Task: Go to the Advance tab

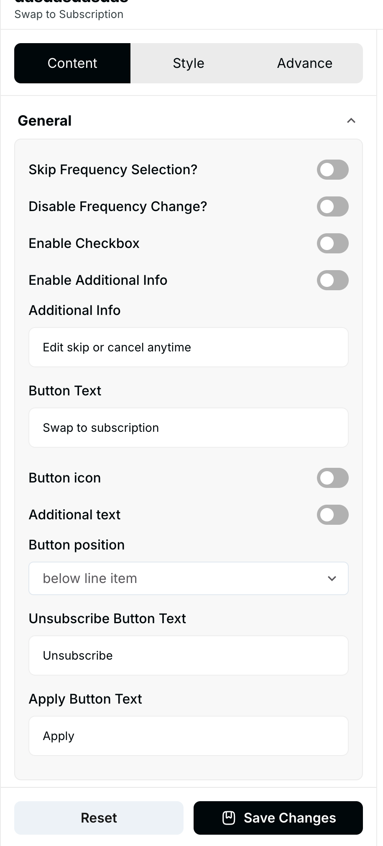Action: pyautogui.click(x=304, y=63)
